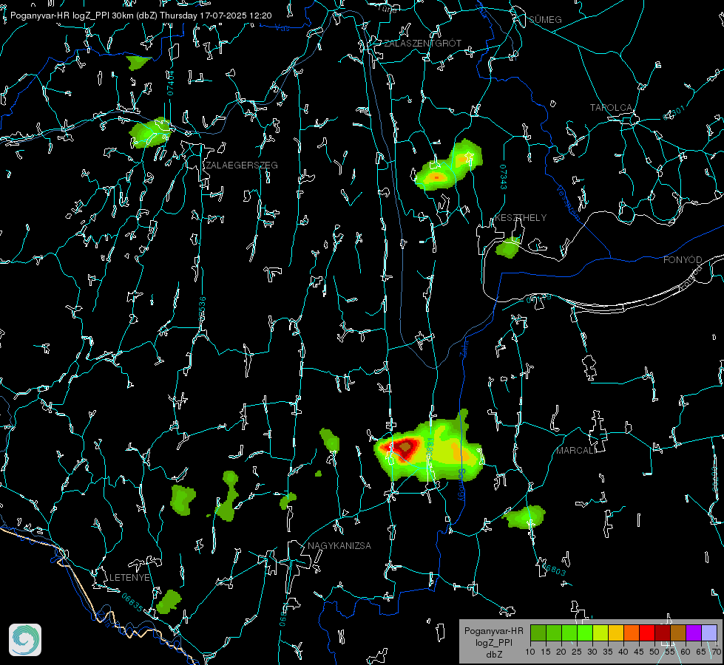Click the ZALASZENTGRÓT city label
Screen dimensions: 724x665
coord(422,44)
